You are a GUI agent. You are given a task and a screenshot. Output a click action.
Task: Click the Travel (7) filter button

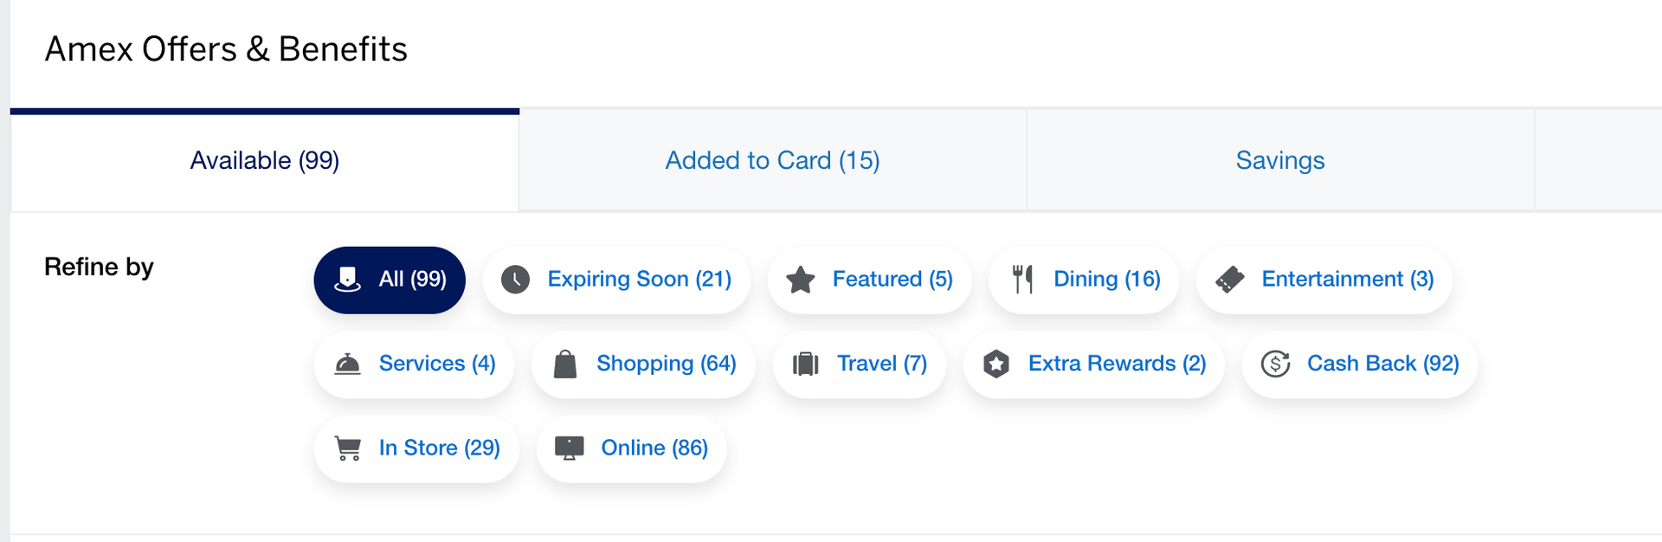(x=859, y=364)
